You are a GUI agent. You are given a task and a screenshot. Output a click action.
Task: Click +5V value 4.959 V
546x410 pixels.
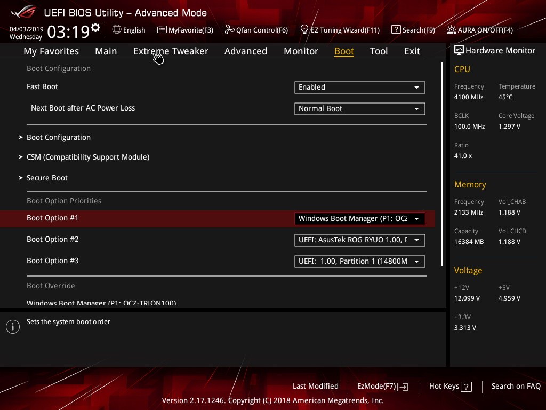pos(509,298)
